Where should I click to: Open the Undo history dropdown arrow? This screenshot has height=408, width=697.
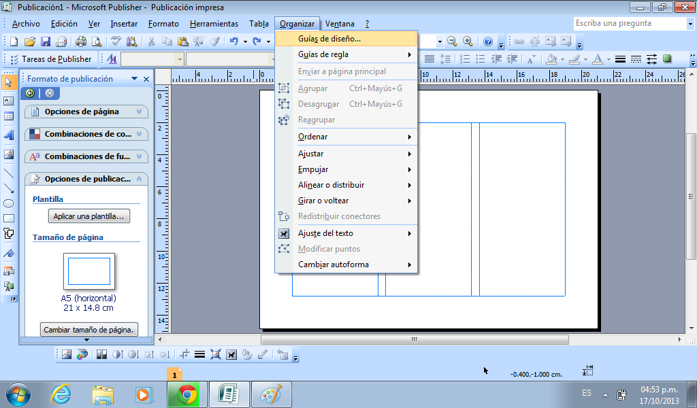click(245, 41)
